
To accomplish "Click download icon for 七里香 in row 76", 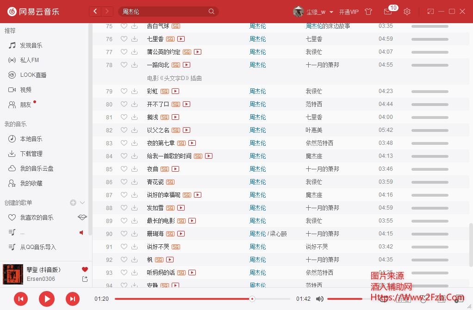I will tap(135, 39).
